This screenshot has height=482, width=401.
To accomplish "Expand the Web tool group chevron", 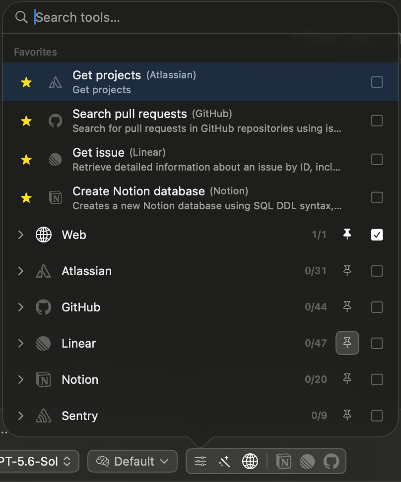I will [21, 235].
